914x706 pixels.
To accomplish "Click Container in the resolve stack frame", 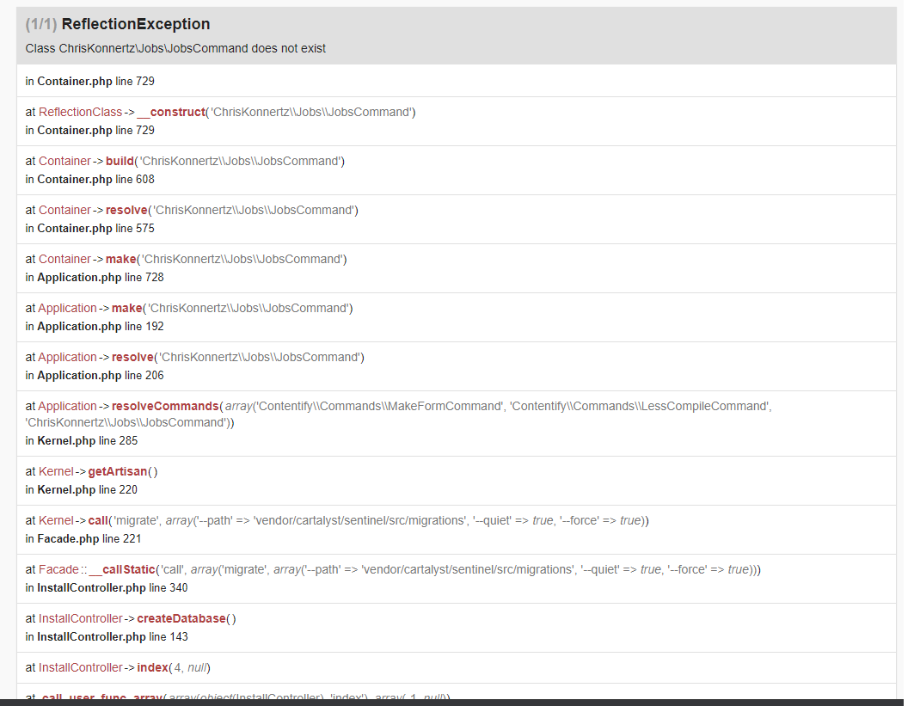I will pos(64,209).
